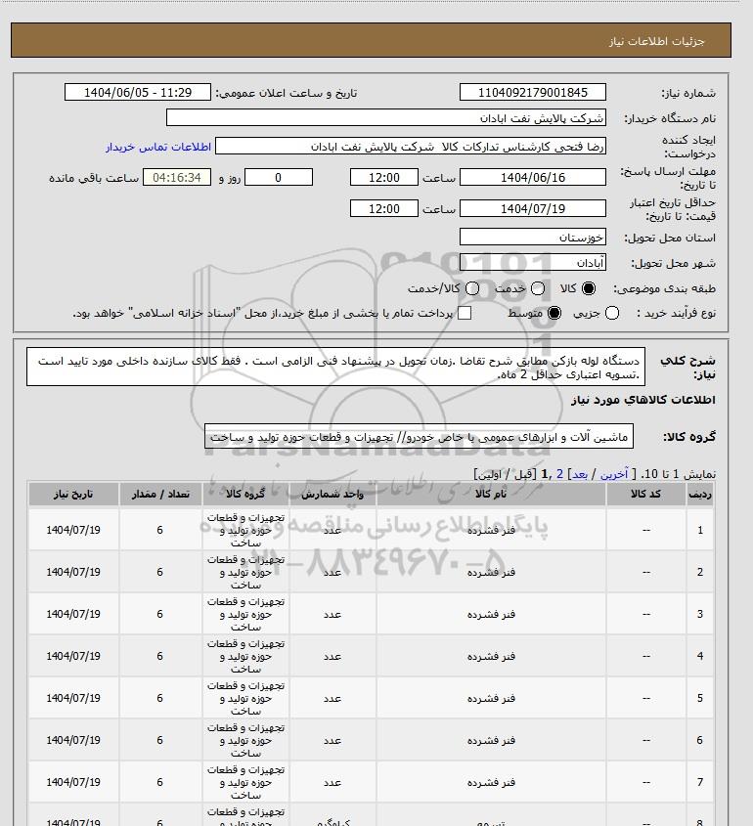753x826 pixels.
Task: Go to the بعد page link
Action: point(580,474)
